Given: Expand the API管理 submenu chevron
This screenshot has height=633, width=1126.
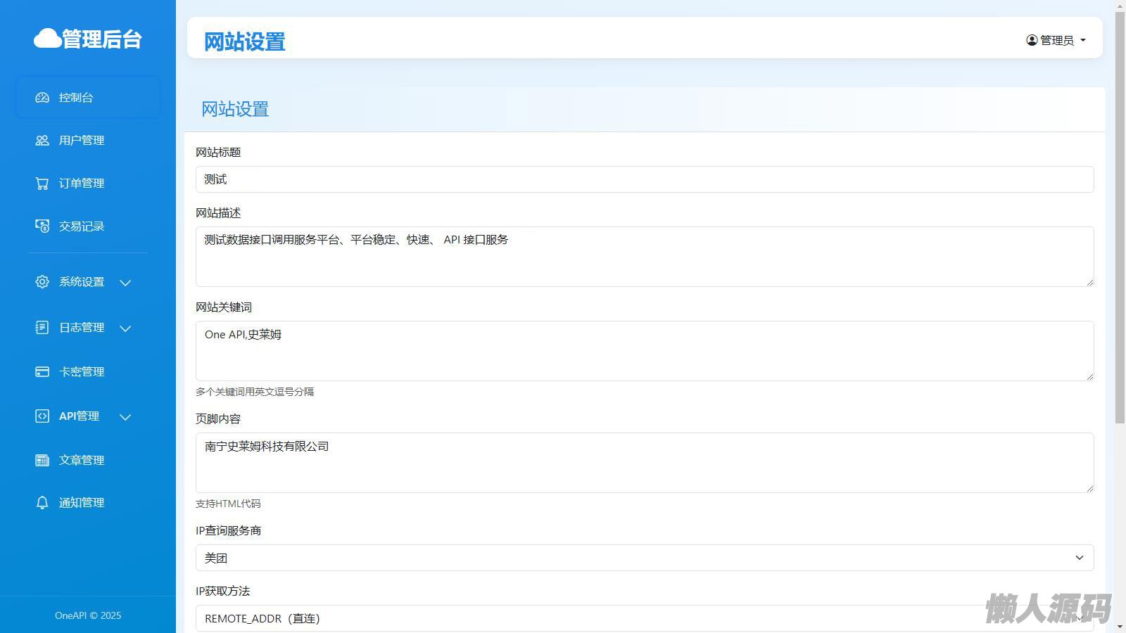Looking at the screenshot, I should tap(125, 417).
